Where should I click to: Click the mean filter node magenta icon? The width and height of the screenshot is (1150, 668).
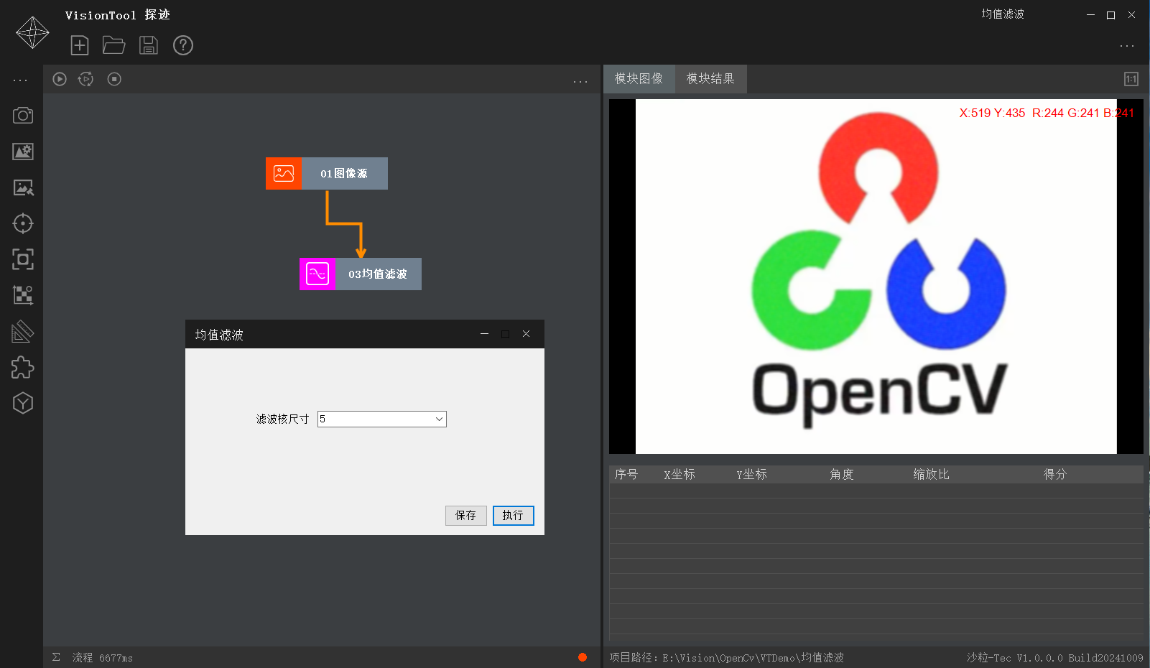tap(317, 274)
